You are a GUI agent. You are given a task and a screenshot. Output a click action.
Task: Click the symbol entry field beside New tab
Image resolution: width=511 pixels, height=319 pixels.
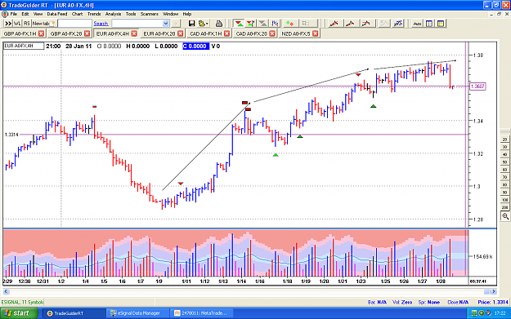click(x=74, y=24)
